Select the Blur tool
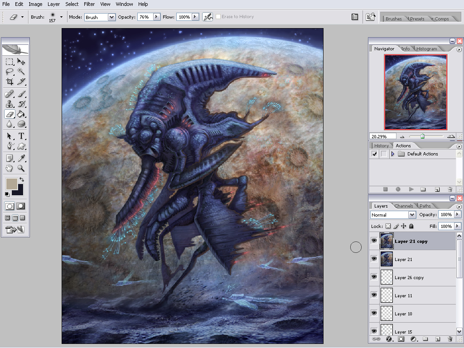This screenshot has height=348, width=464. pos(10,124)
